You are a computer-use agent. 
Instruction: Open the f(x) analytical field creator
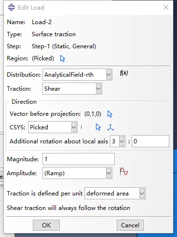pos(124,73)
